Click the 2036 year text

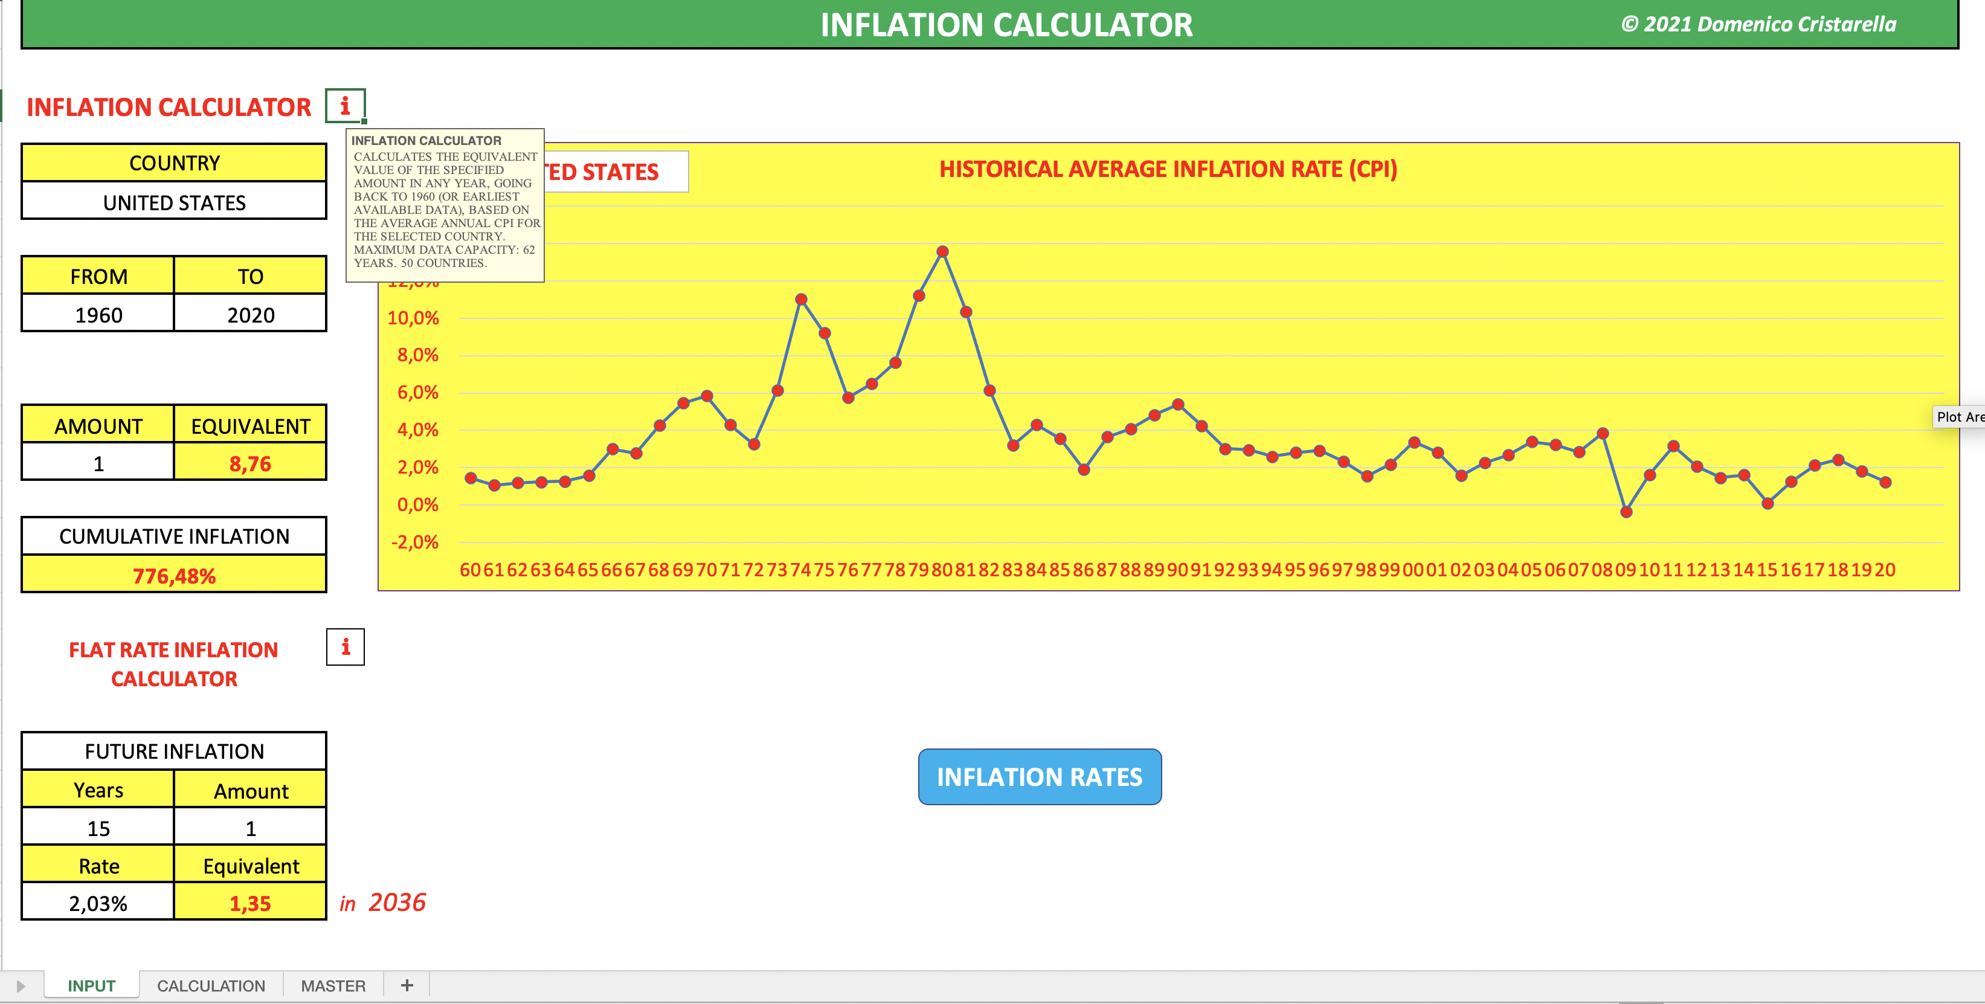pos(397,901)
